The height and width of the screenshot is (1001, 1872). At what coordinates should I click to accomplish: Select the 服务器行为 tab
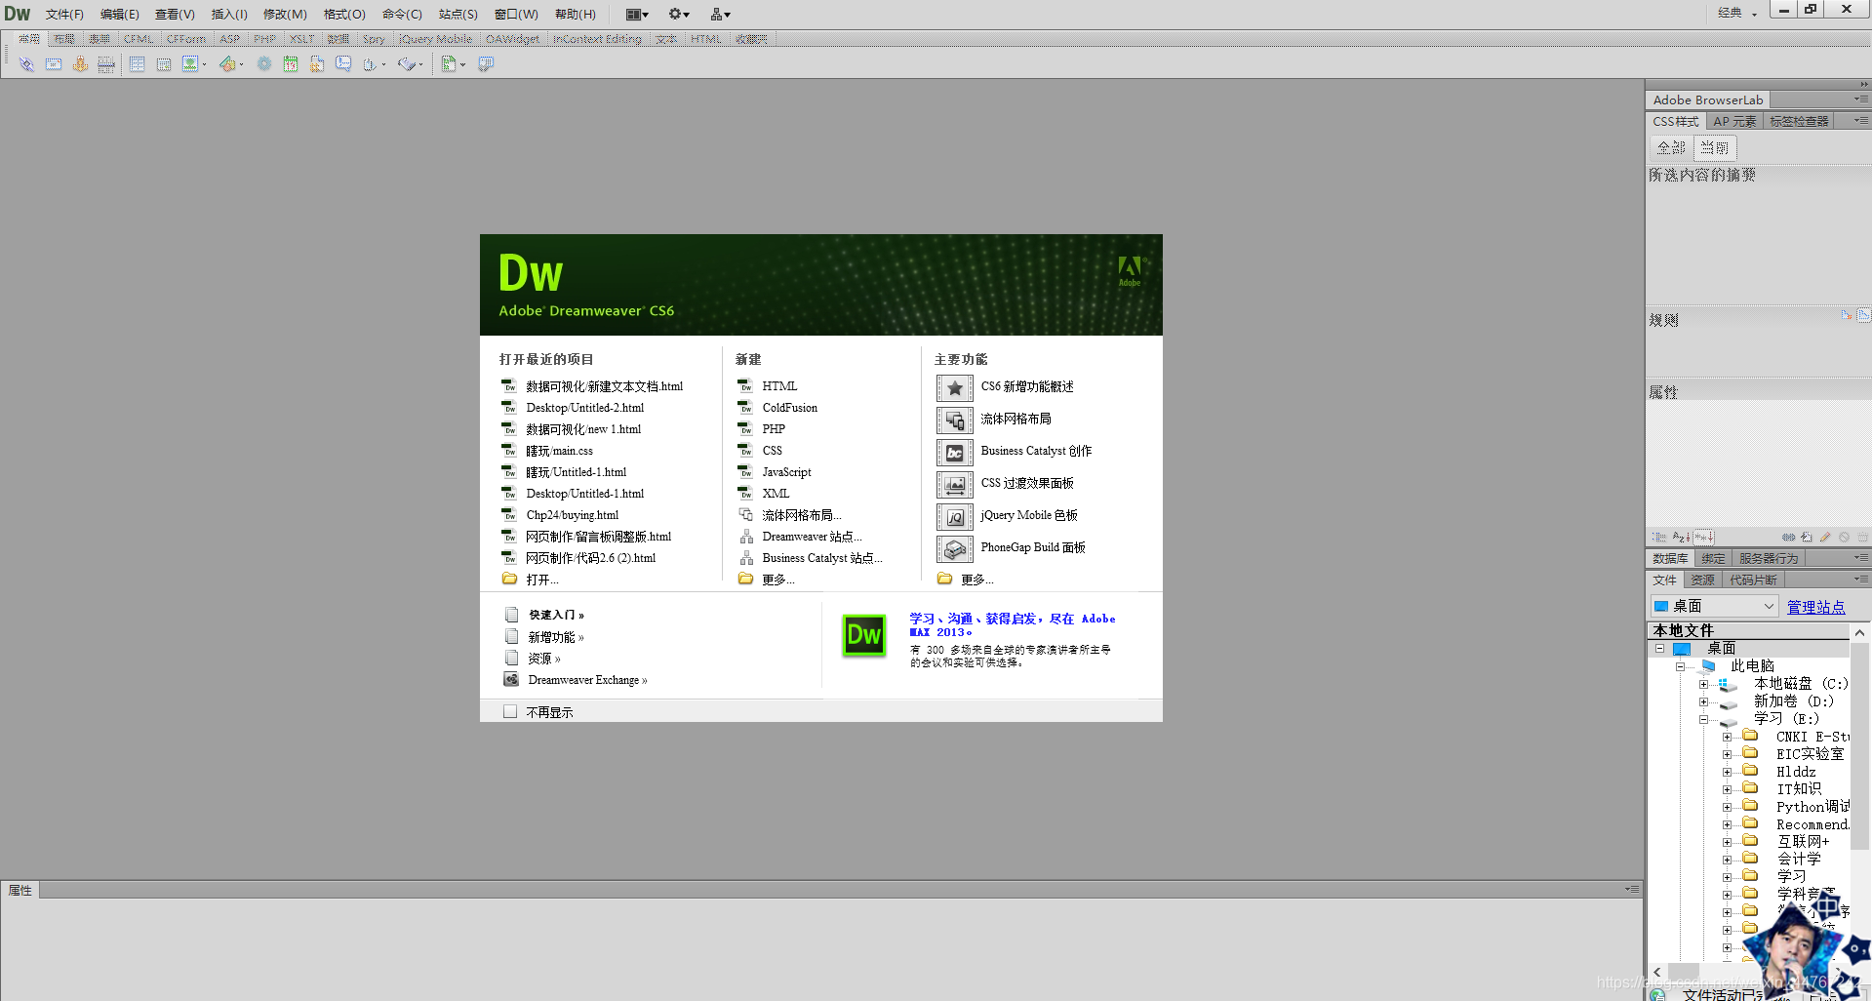pos(1768,558)
